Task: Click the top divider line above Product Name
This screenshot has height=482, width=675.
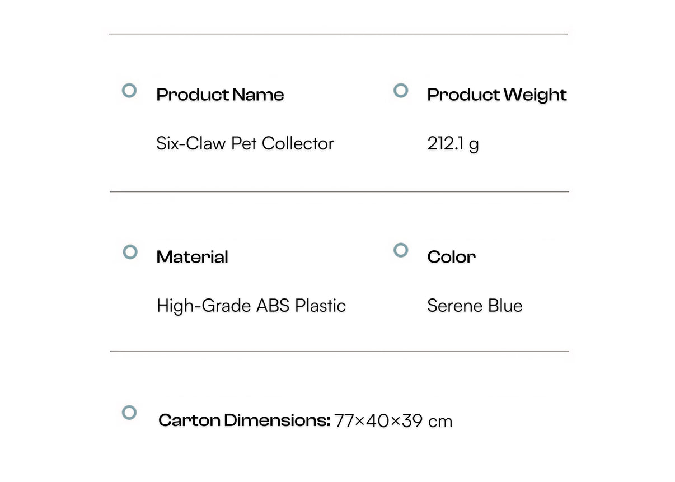Action: click(x=338, y=34)
